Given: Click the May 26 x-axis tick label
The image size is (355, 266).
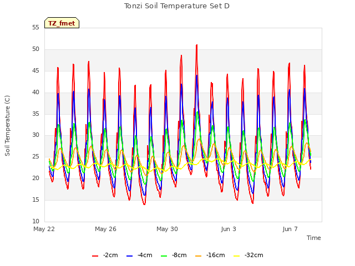Looking at the screenshot, I should tap(105, 229).
